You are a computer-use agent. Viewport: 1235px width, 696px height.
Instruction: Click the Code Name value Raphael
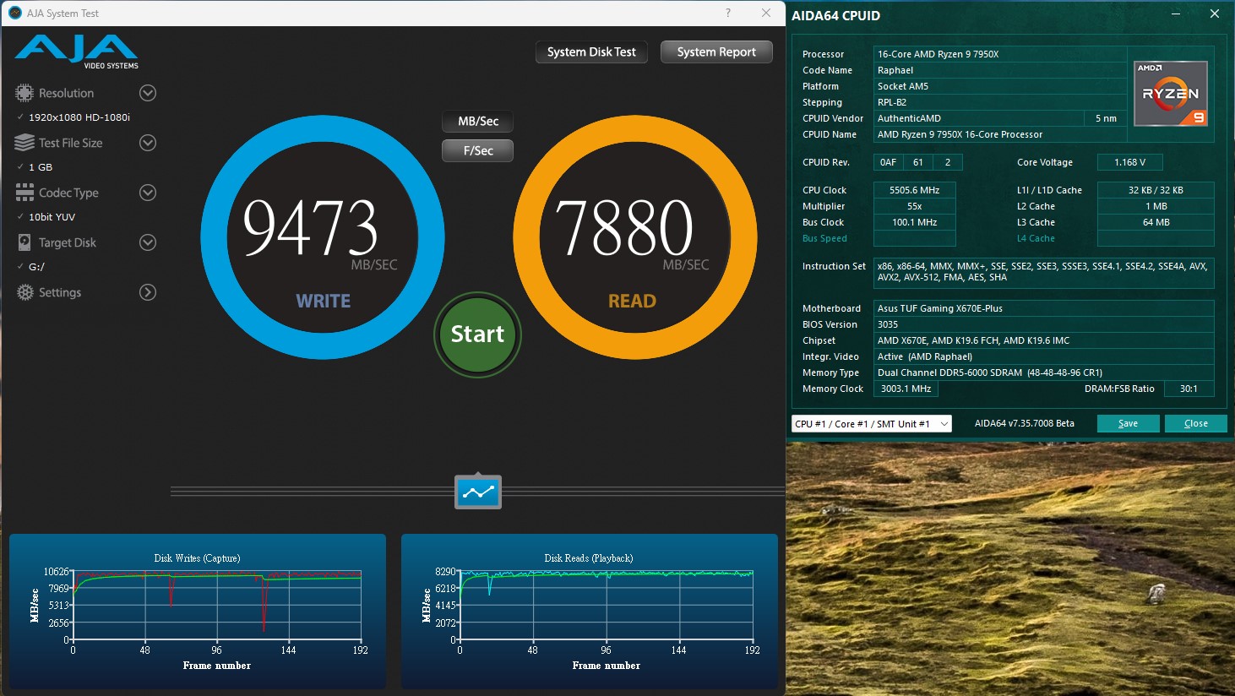point(1000,70)
